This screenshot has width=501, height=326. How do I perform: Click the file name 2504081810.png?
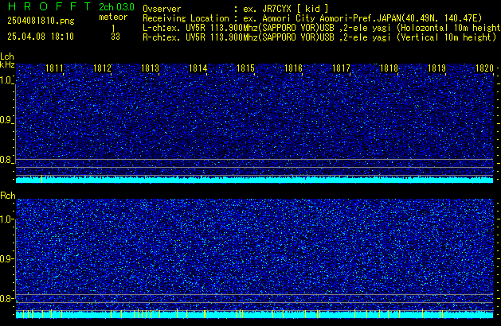(x=41, y=21)
